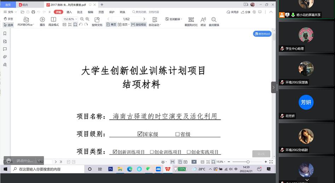Click the eye-protection icon in status bar

(x=163, y=162)
